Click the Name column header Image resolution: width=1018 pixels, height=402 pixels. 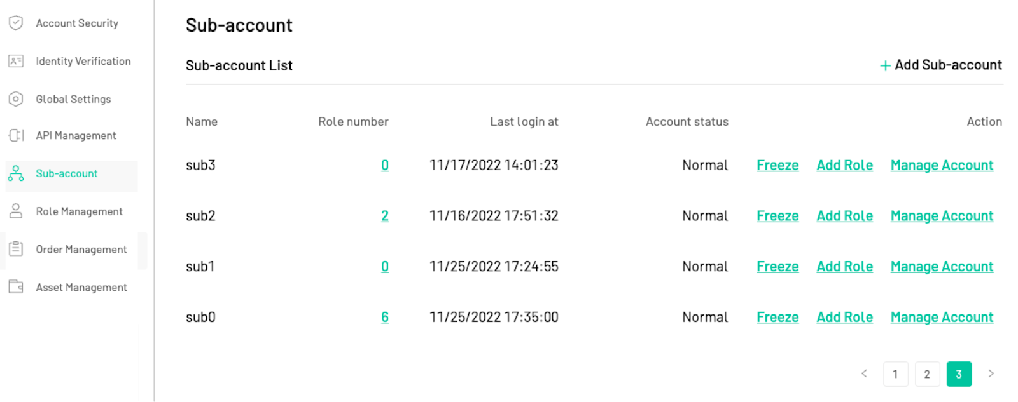tap(202, 121)
